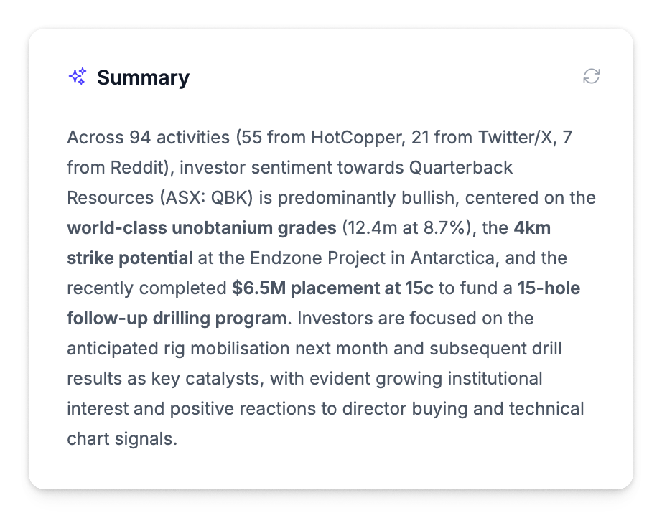This screenshot has width=662, height=518.
Task: Click the "chart signals." closing text
Action: tap(122, 438)
